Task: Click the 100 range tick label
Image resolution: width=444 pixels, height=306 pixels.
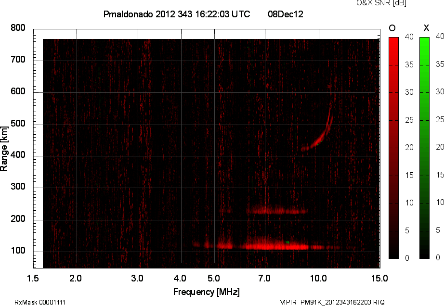Action: pyautogui.click(x=18, y=251)
